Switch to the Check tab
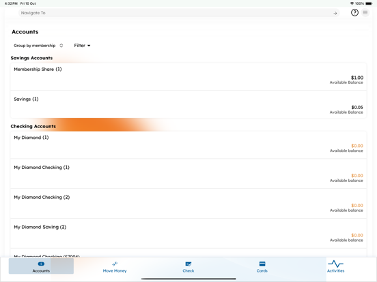The image size is (377, 282). click(188, 267)
